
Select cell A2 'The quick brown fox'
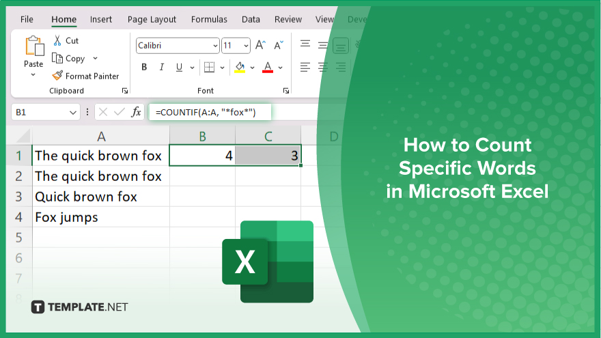[101, 176]
